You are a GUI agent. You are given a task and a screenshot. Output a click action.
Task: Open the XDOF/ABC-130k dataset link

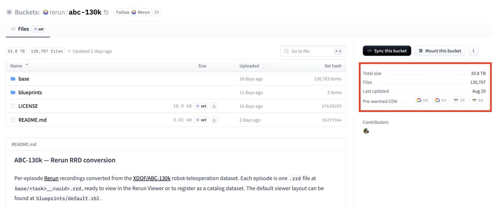[152, 178]
